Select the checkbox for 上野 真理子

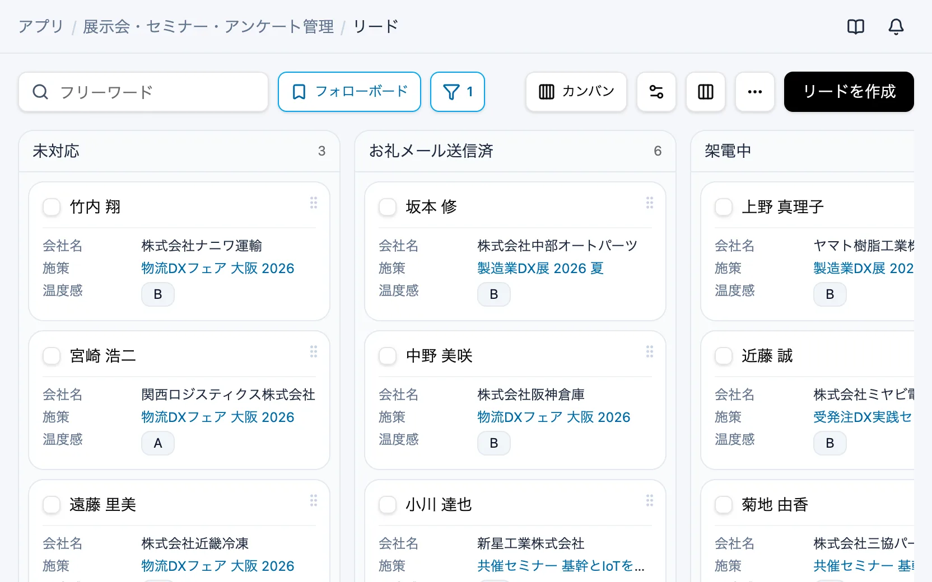coord(724,207)
